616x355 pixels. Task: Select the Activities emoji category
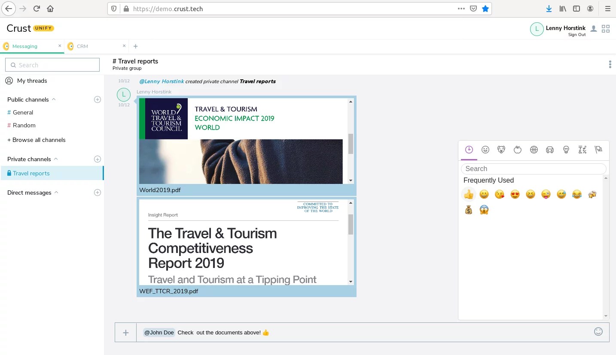pyautogui.click(x=534, y=150)
